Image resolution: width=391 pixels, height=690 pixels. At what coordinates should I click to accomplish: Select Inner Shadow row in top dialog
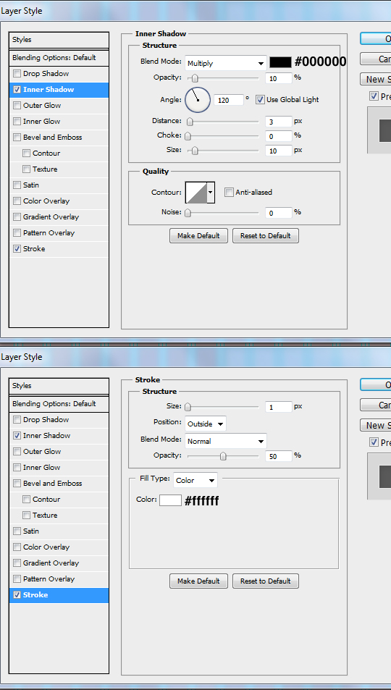(59, 90)
